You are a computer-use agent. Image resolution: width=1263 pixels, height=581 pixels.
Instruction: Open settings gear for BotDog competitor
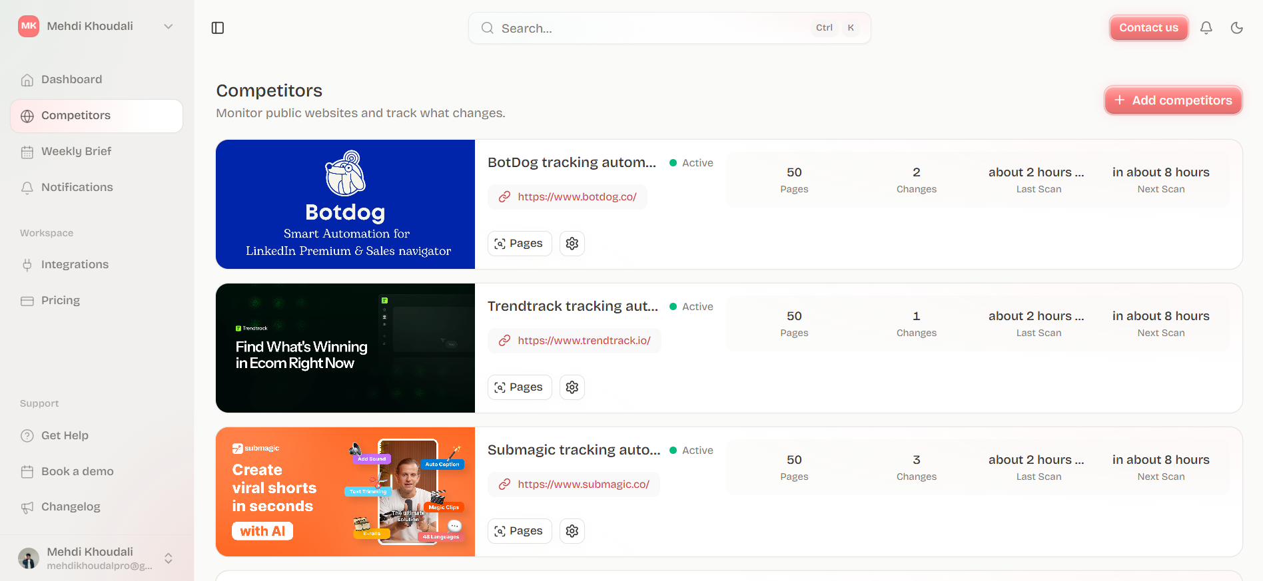[572, 244]
